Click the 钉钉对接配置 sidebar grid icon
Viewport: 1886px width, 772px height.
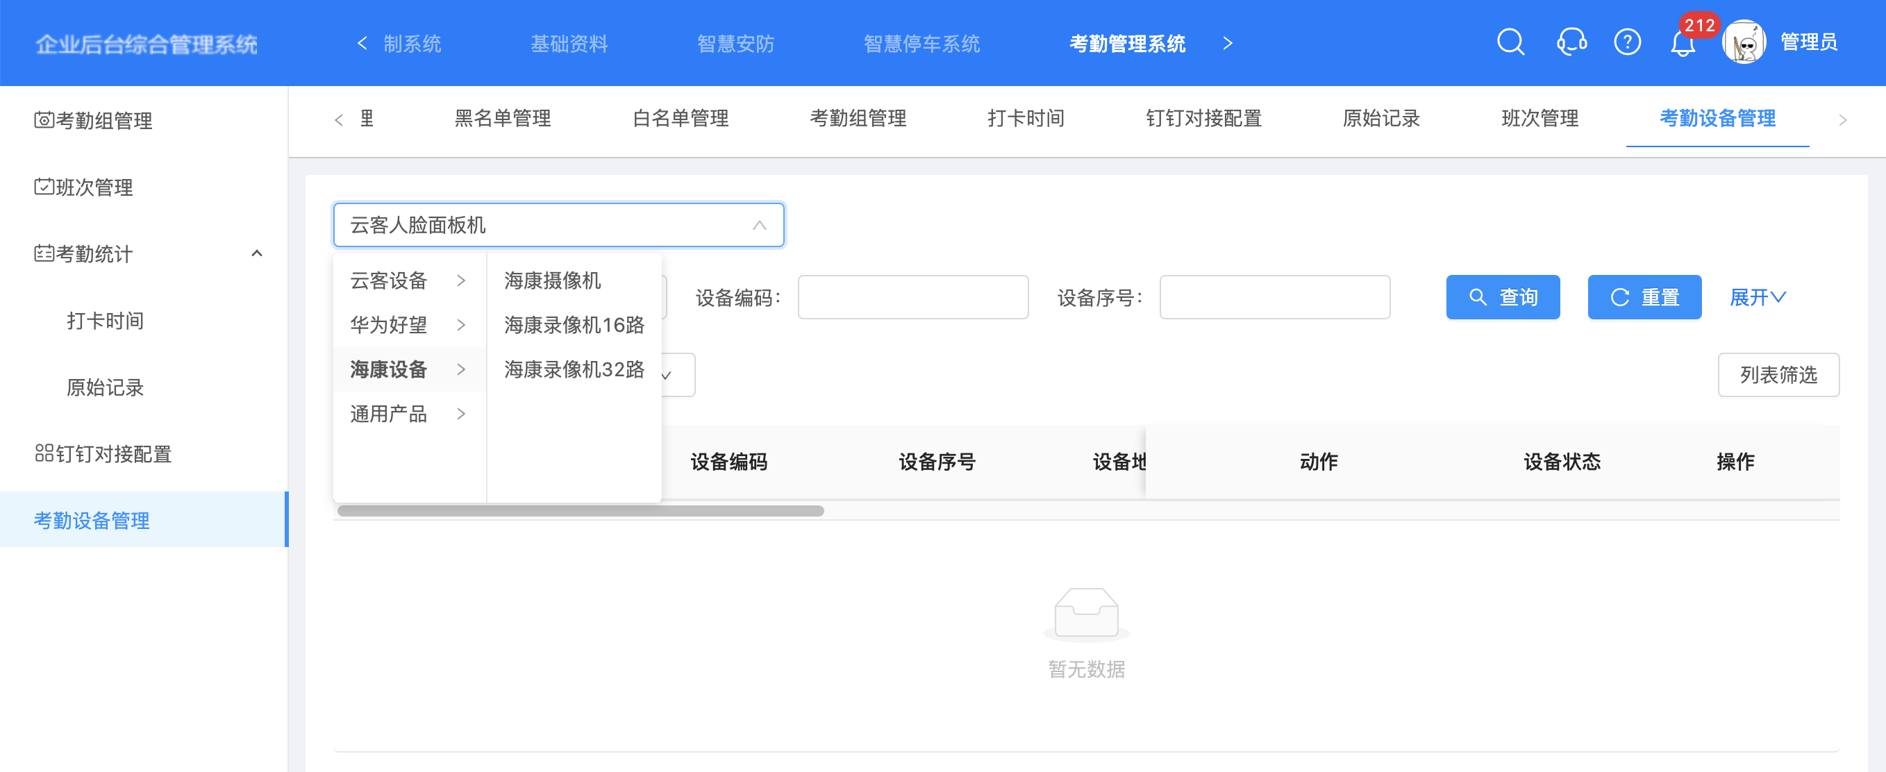[x=44, y=452]
